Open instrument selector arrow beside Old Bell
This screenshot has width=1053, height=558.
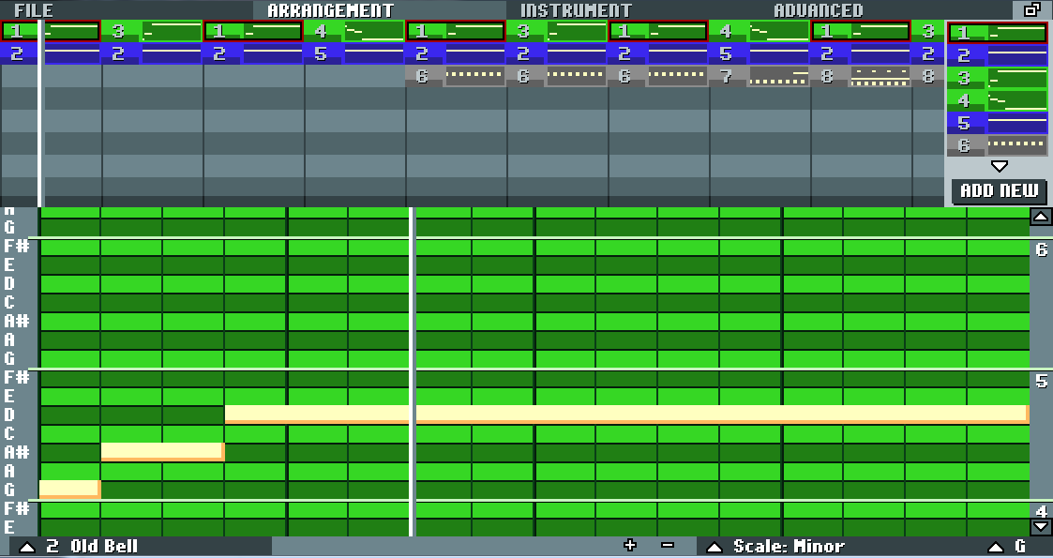point(27,547)
